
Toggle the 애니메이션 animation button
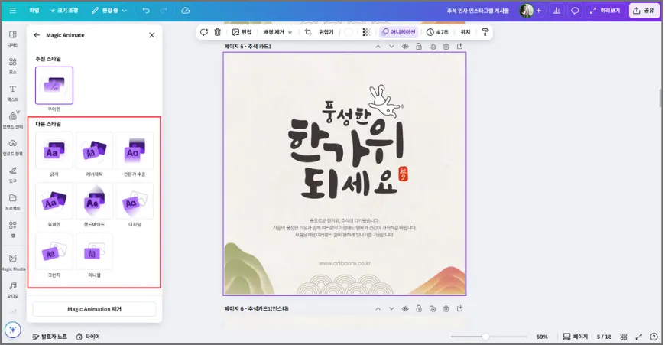(398, 32)
